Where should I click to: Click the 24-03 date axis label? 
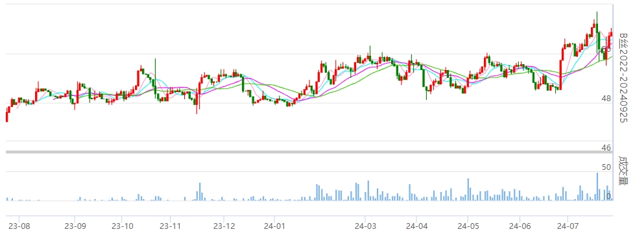pos(365,226)
